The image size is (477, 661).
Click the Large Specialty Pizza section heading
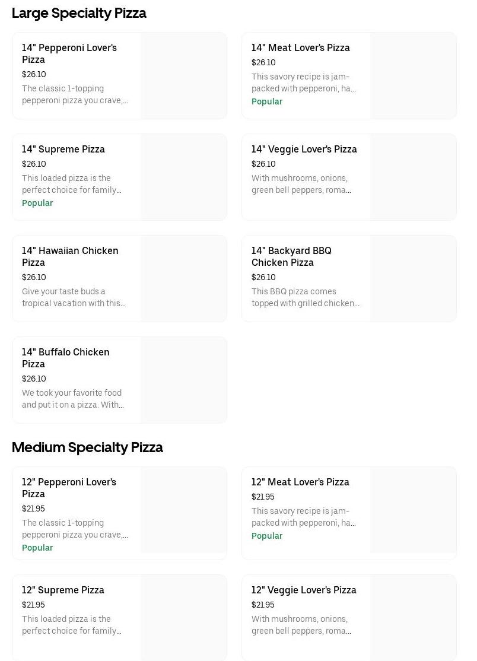[79, 13]
